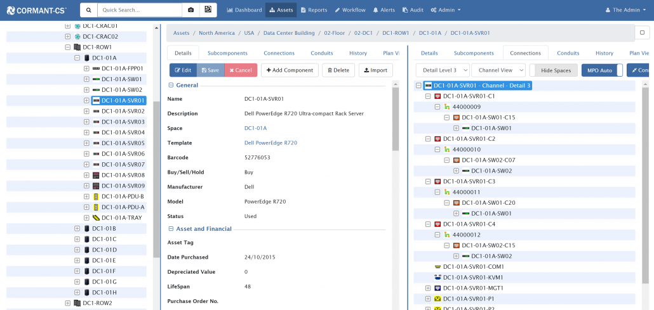Switch to the Subcomponents tab in left panel

point(227,53)
